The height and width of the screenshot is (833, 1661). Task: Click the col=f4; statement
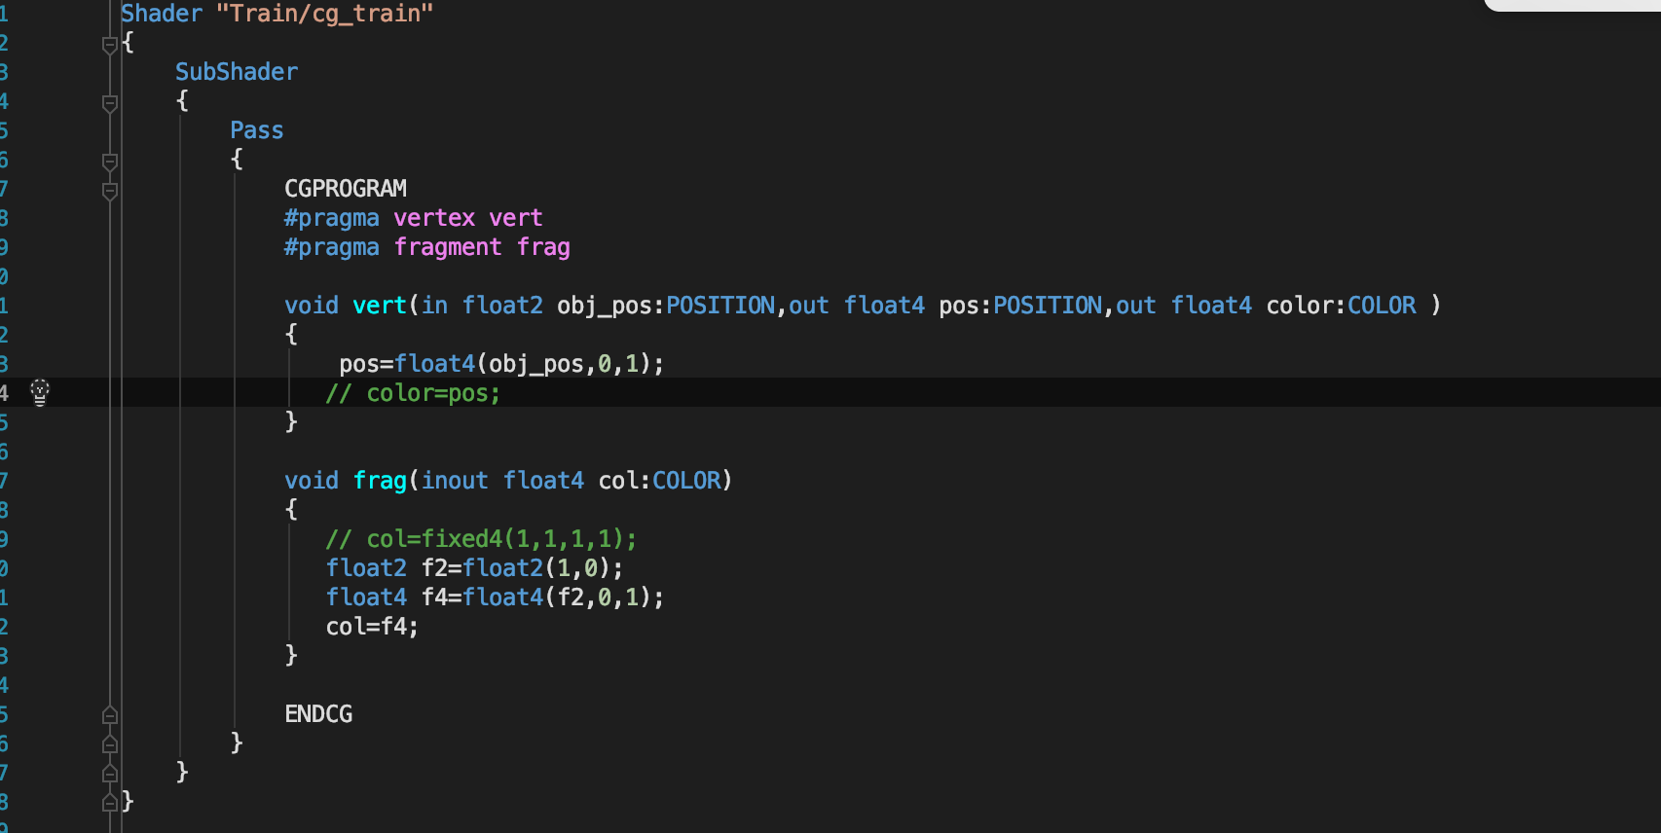click(372, 627)
